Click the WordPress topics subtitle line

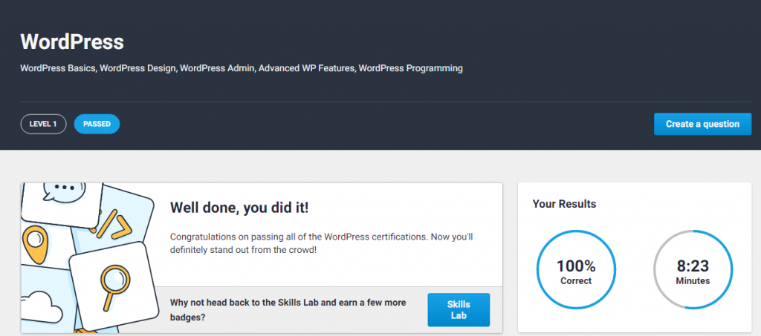(242, 68)
